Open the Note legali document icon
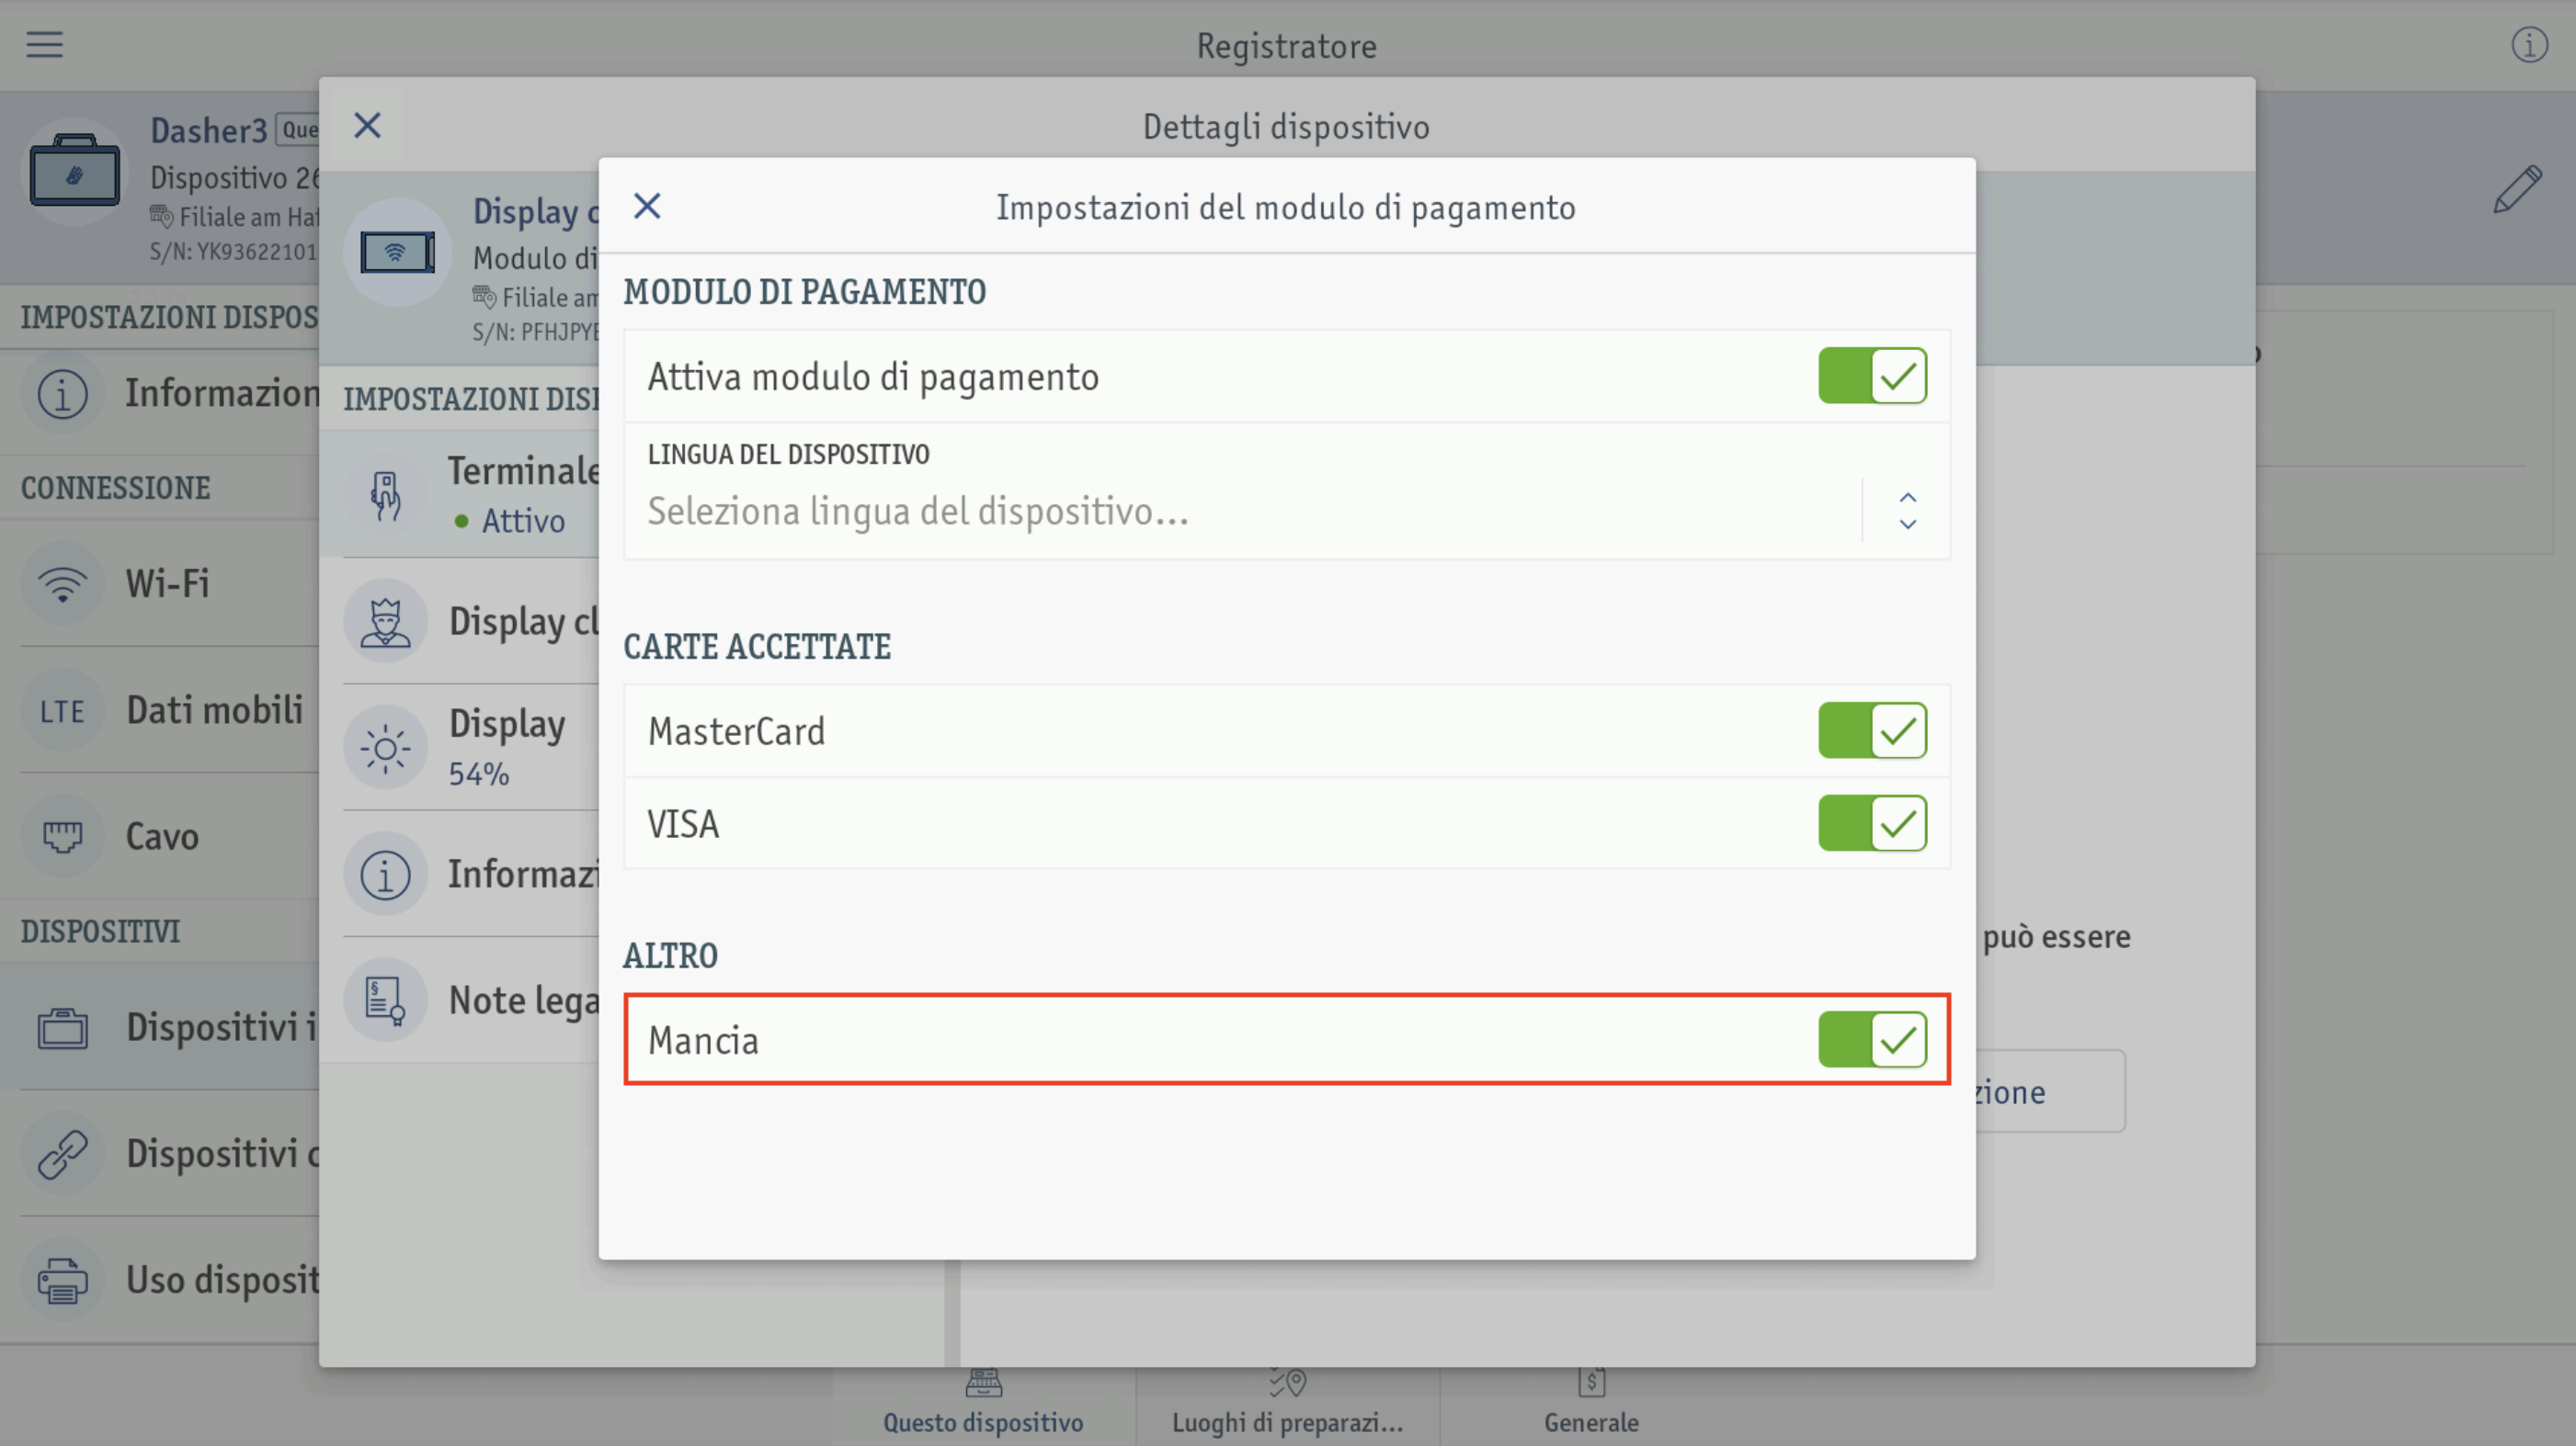Screen dimensions: 2576x1446 point(385,1000)
